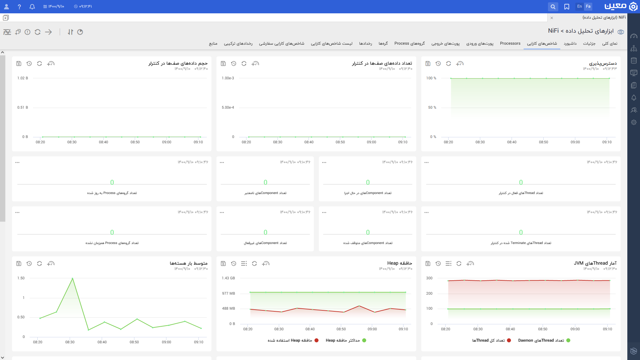Open the پورت‌های ورودی tab
The image size is (640, 360).
click(x=480, y=44)
